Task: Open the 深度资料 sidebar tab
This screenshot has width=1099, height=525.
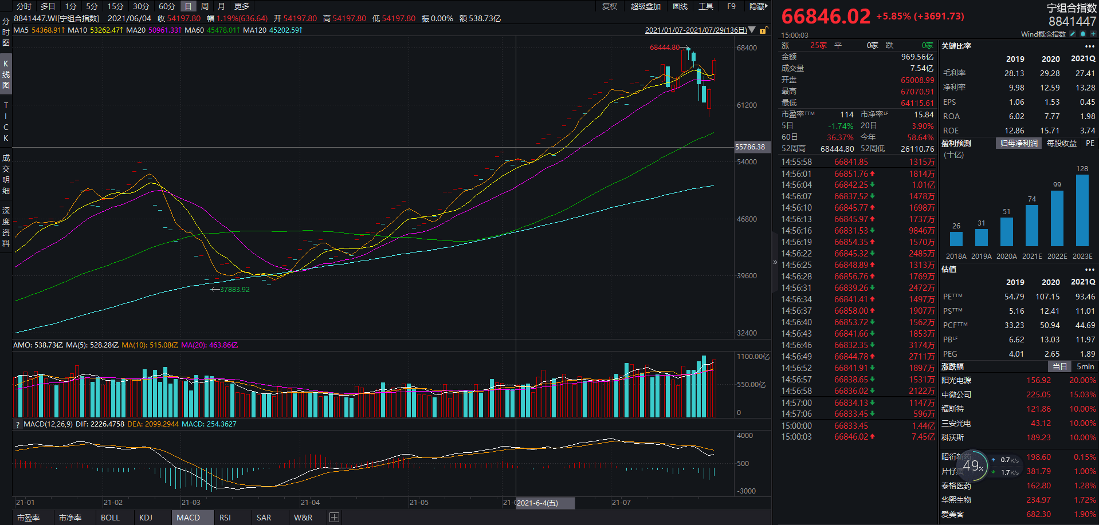Action: click(x=6, y=227)
